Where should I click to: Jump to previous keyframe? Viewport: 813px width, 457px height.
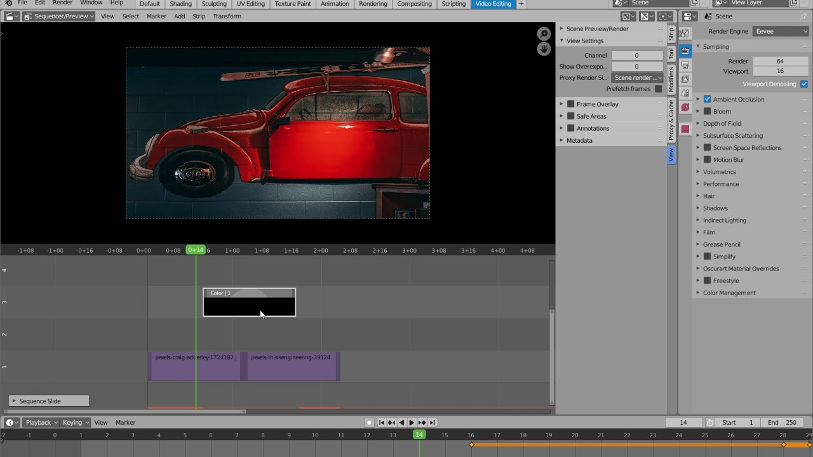coord(391,423)
